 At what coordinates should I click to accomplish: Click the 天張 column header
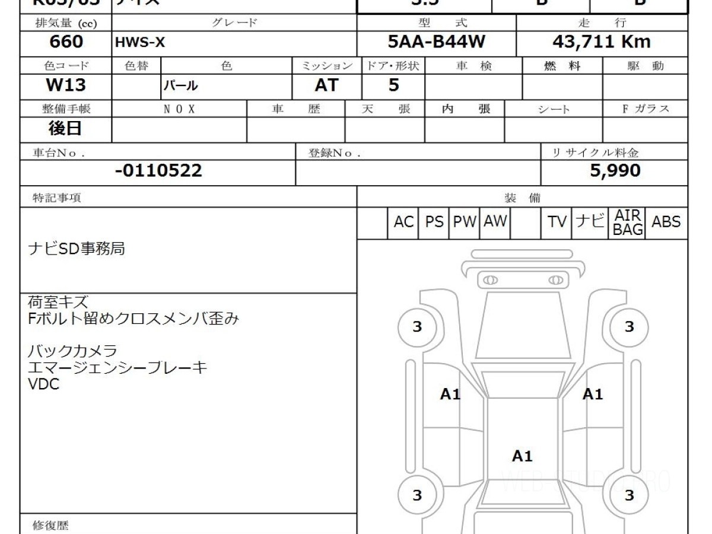[385, 109]
